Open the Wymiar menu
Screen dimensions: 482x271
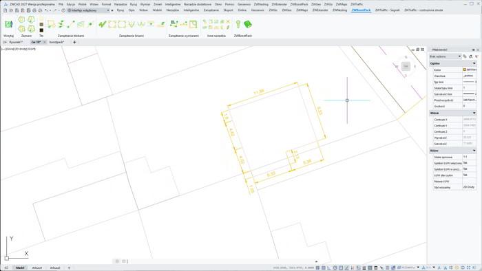point(145,4)
